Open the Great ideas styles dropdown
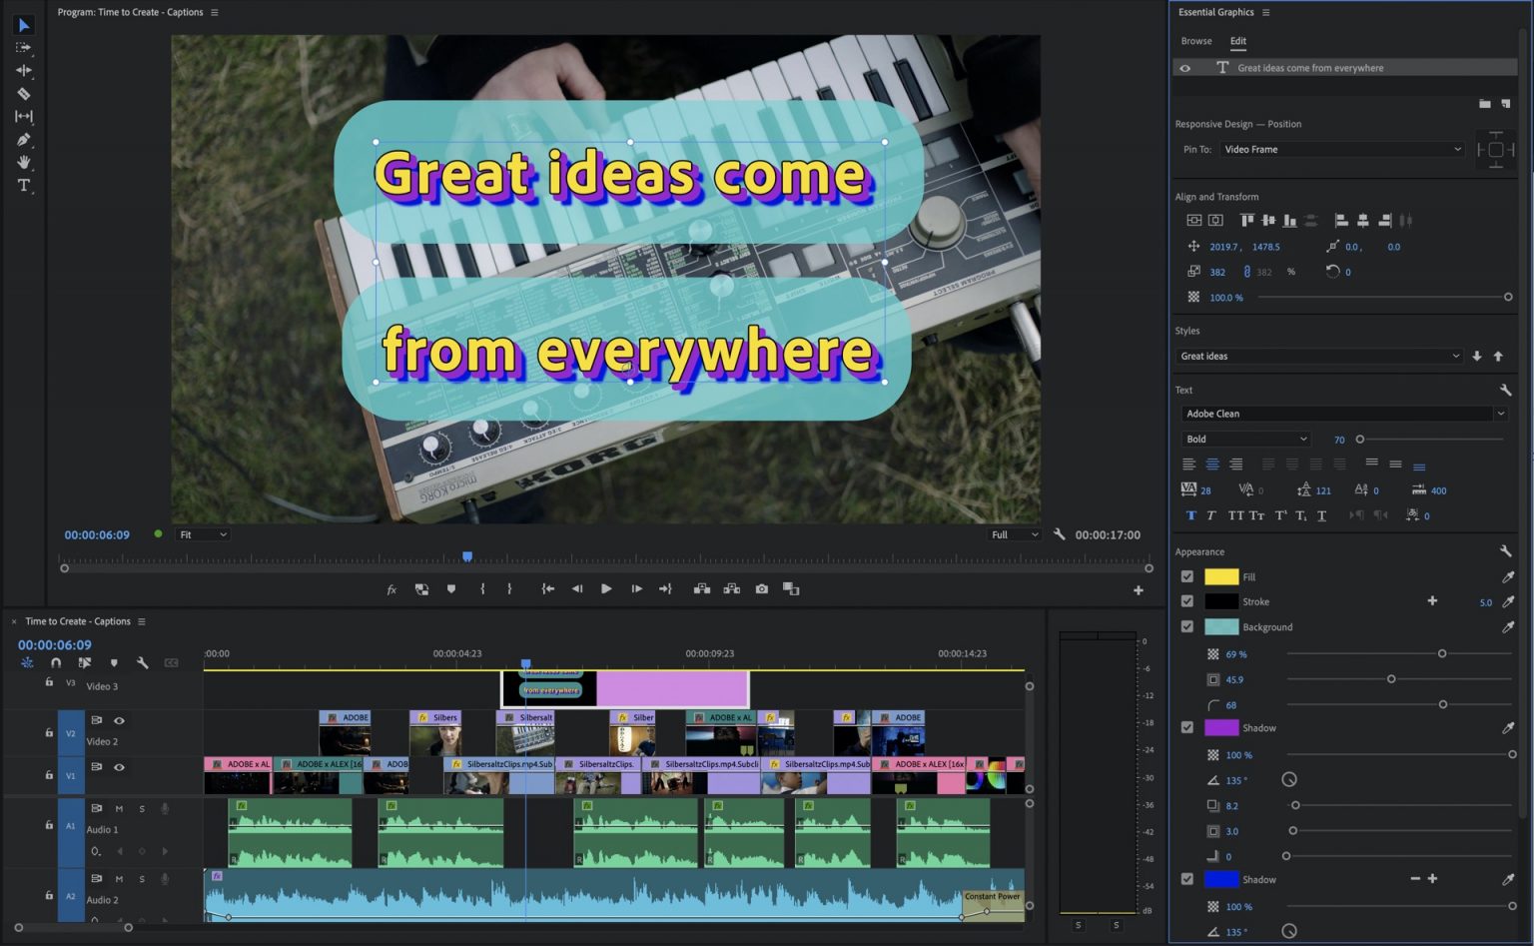 1318,356
